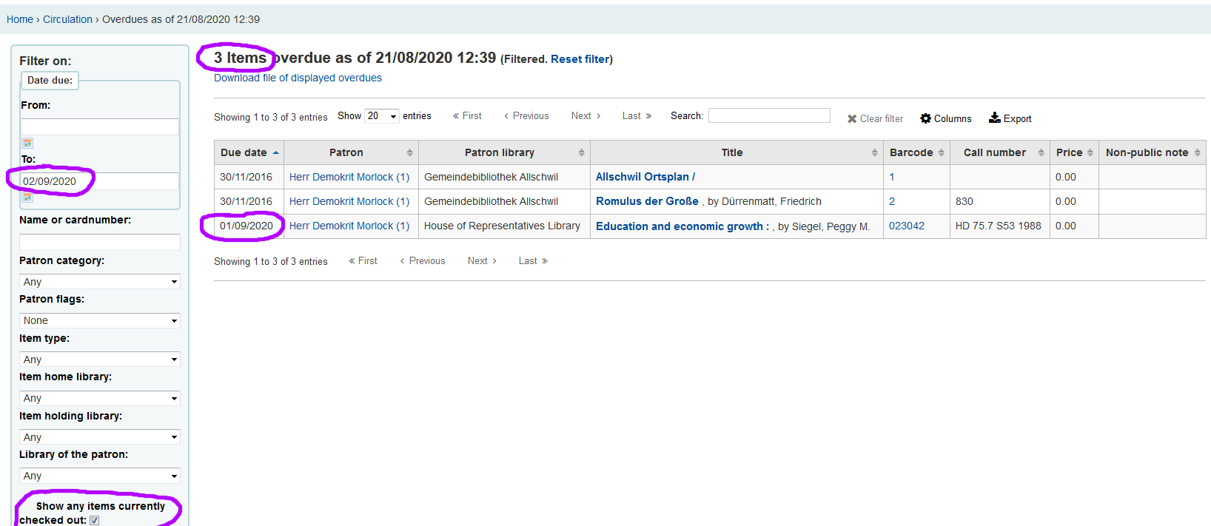This screenshot has width=1211, height=526.
Task: Click the table Search input field
Action: coord(769,115)
